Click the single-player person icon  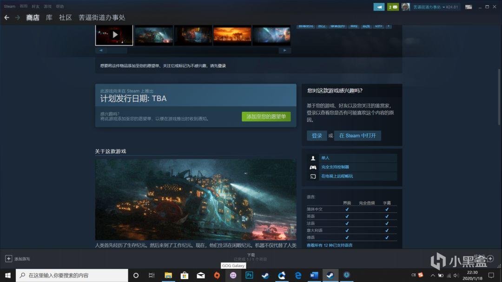pyautogui.click(x=313, y=158)
